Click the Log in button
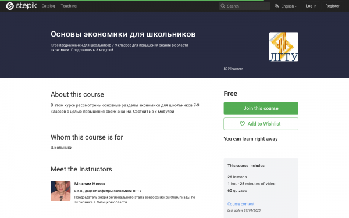The image size is (349, 218). [x=311, y=6]
